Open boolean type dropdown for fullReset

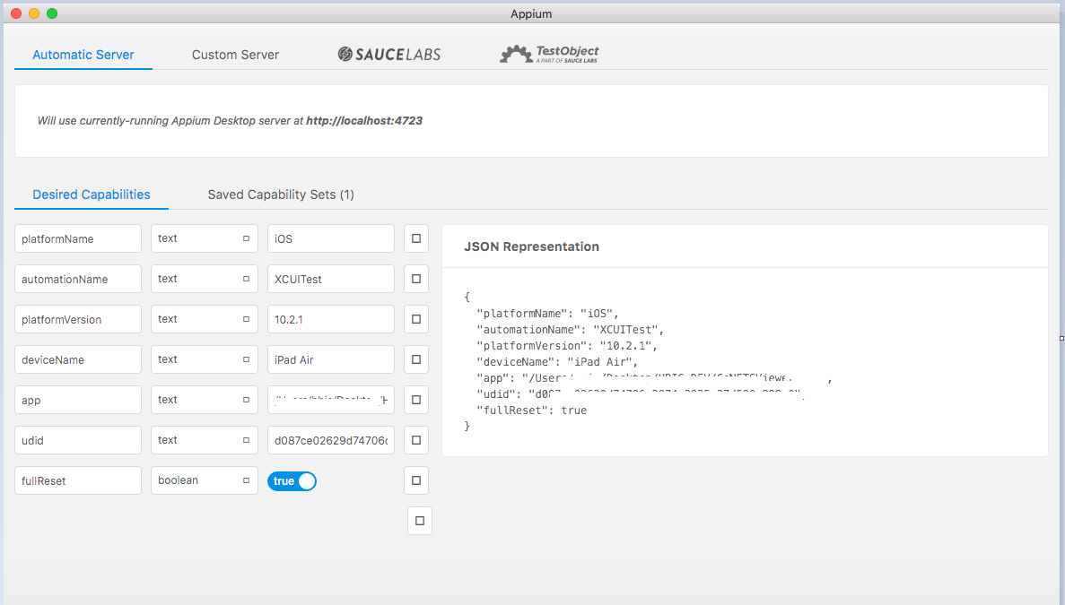click(205, 481)
